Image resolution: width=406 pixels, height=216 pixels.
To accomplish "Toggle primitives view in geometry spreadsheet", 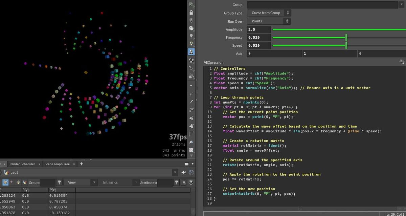I will point(18,182).
